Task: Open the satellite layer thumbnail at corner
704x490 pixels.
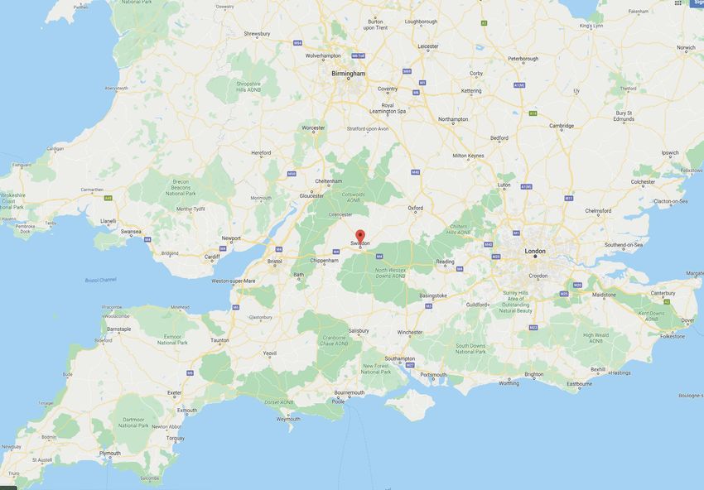Action: [x=8, y=488]
